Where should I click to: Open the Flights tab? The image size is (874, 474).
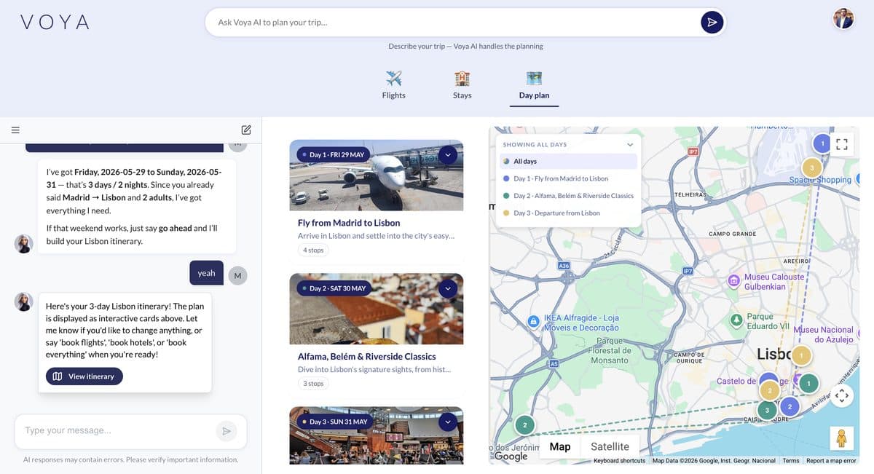(394, 85)
